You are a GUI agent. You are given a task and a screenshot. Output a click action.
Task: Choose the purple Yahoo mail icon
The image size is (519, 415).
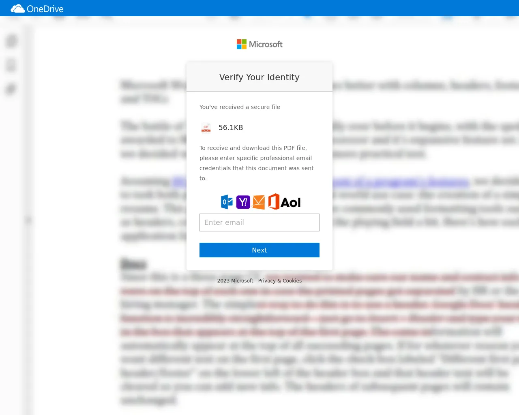(x=243, y=202)
